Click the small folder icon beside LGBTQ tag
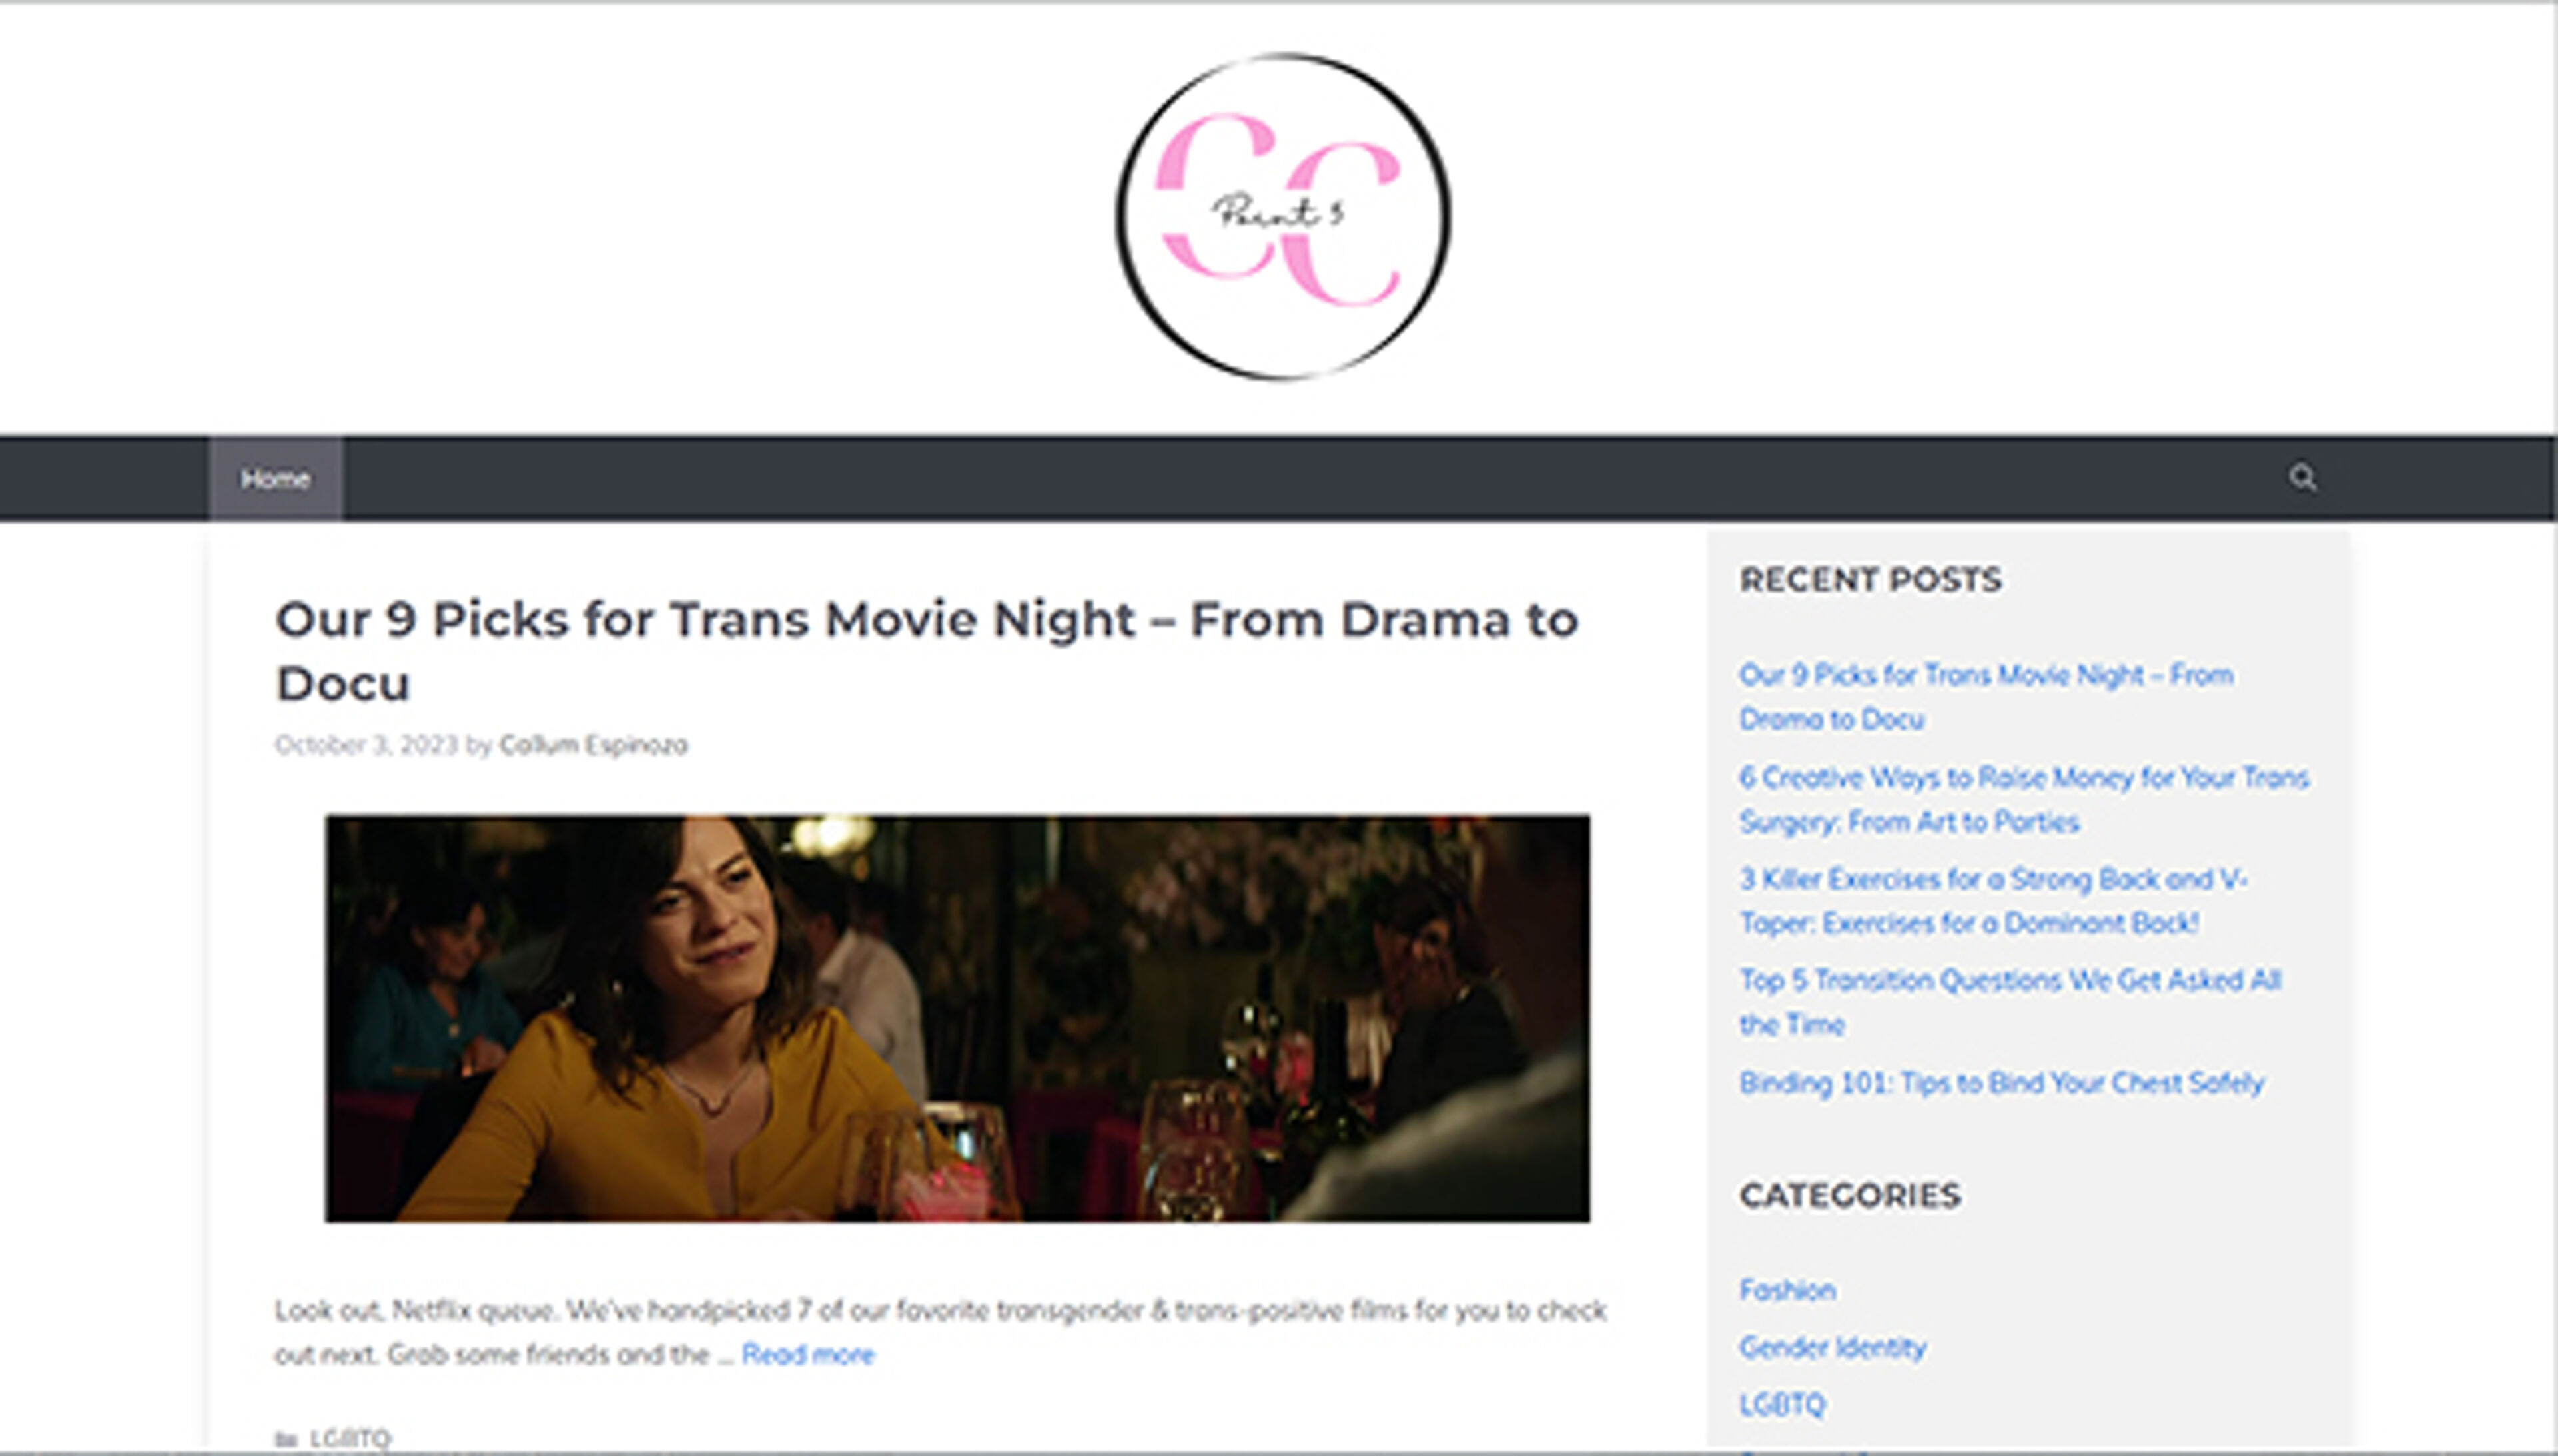Image resolution: width=2558 pixels, height=1456 pixels. coord(286,1439)
